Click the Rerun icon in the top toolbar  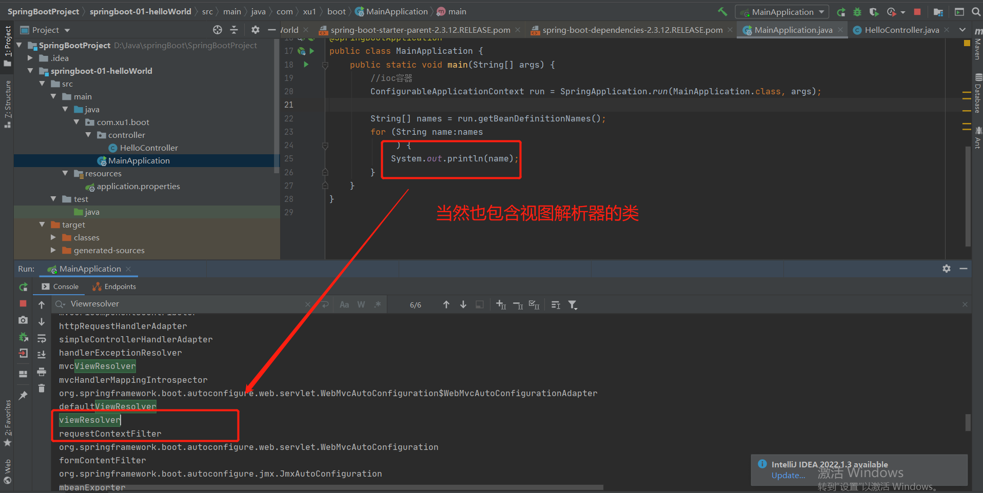coord(841,12)
